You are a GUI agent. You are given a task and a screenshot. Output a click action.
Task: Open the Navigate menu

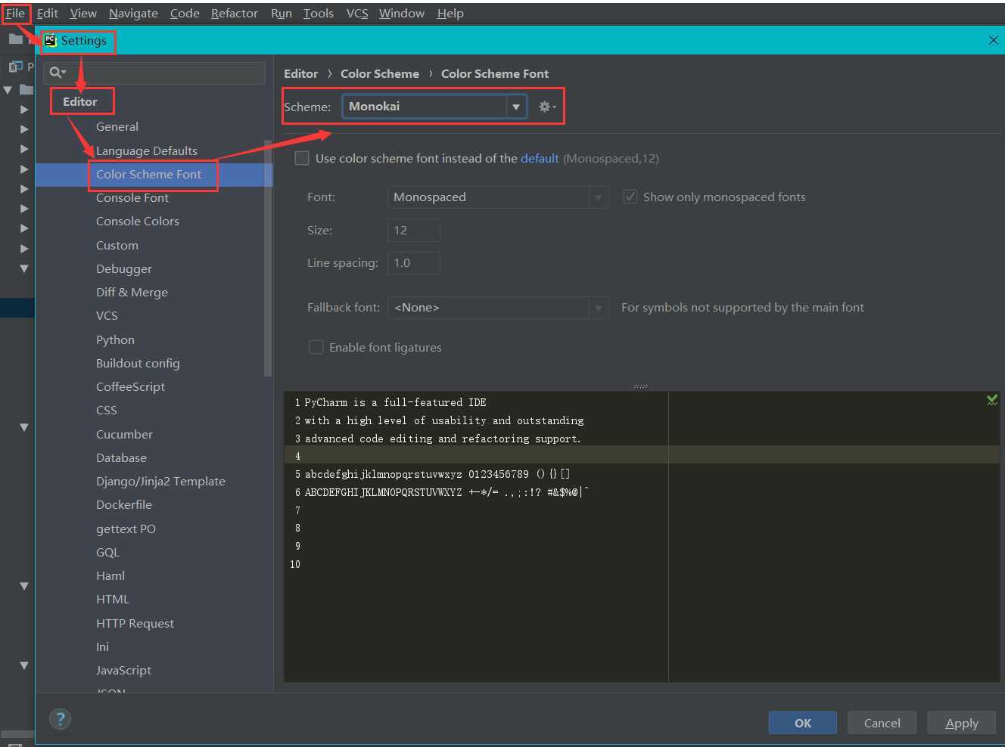[x=133, y=13]
